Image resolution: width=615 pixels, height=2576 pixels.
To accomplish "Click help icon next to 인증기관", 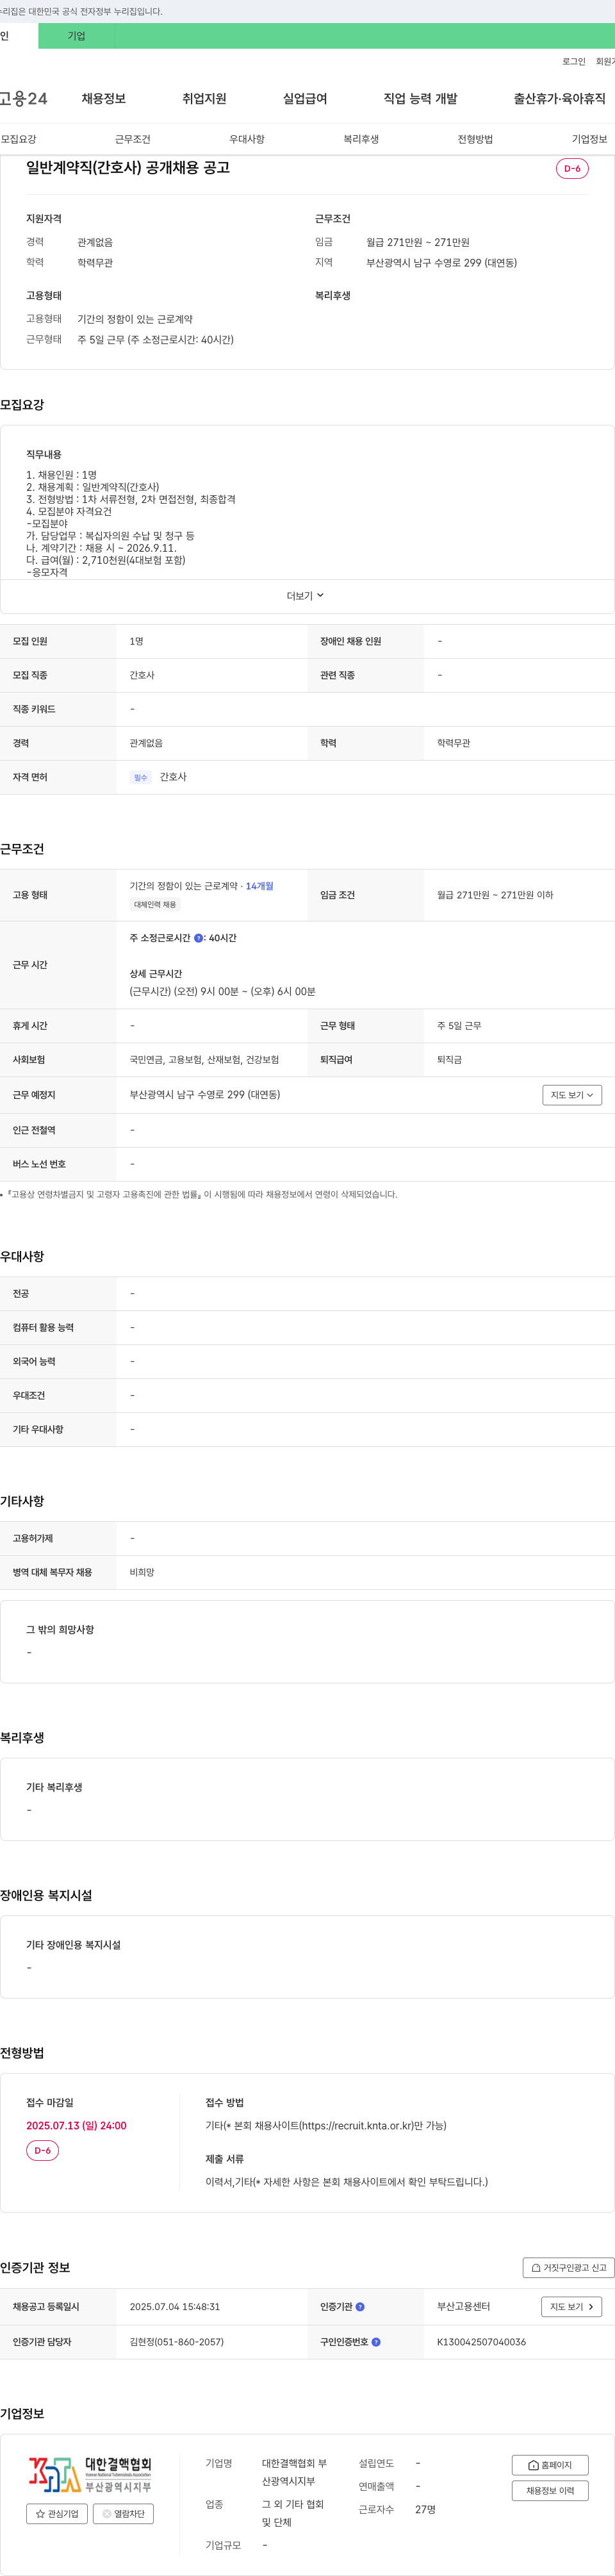I will click(x=360, y=2307).
